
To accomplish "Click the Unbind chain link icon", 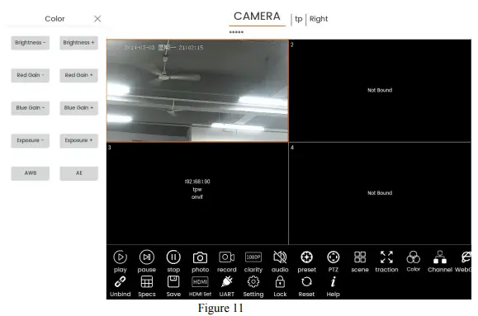I will click(120, 282).
